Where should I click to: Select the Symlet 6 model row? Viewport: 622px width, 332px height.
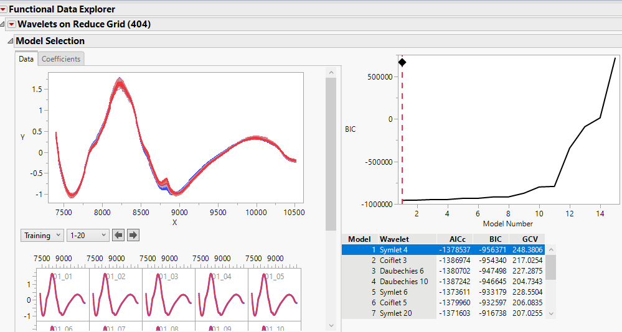tap(443, 292)
